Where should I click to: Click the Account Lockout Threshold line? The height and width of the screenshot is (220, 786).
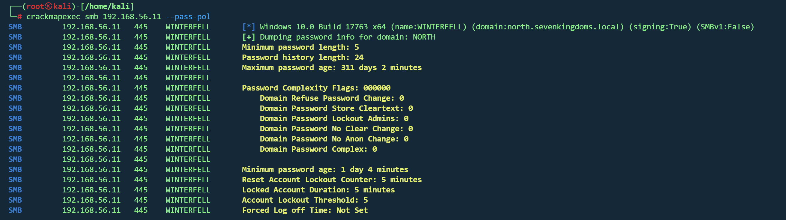305,200
